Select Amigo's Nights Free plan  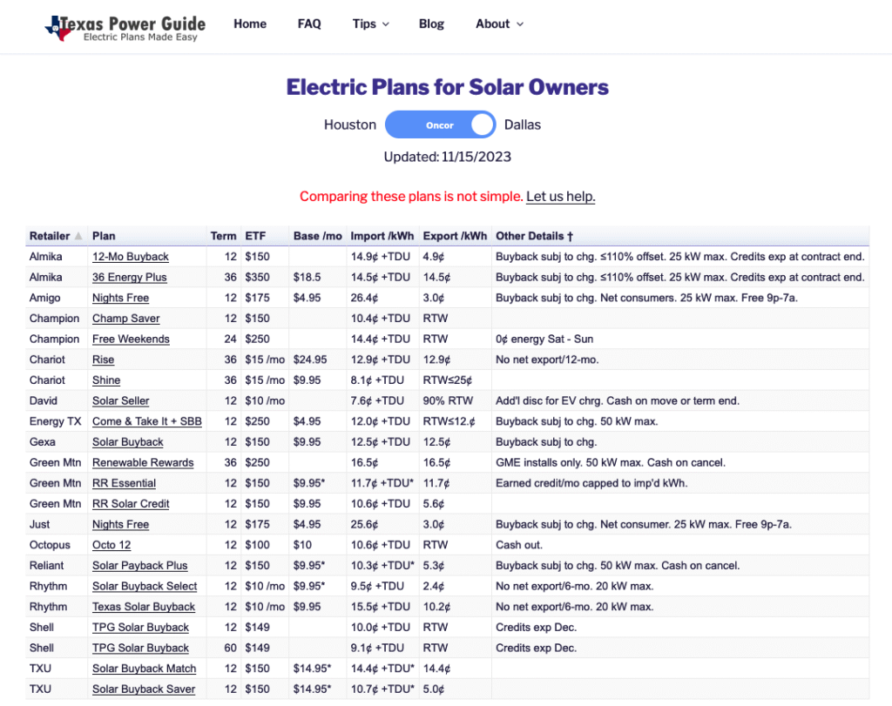(120, 298)
